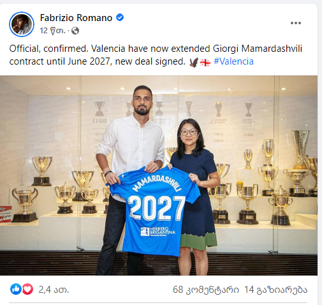Open Fabrizio Romano's profile picture
The width and height of the screenshot is (322, 305).
coord(22,24)
